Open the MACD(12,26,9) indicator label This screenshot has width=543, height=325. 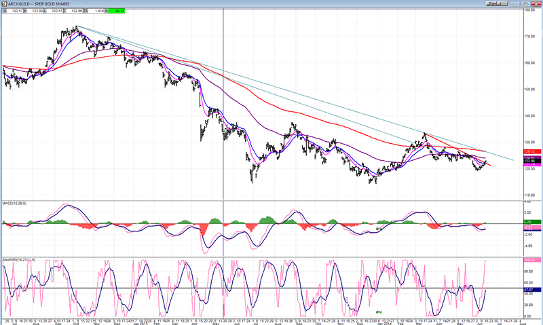[x=15, y=202]
